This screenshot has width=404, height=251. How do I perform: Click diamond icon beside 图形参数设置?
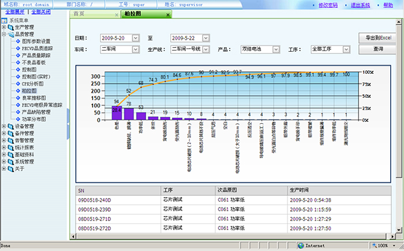pyautogui.click(x=18, y=41)
